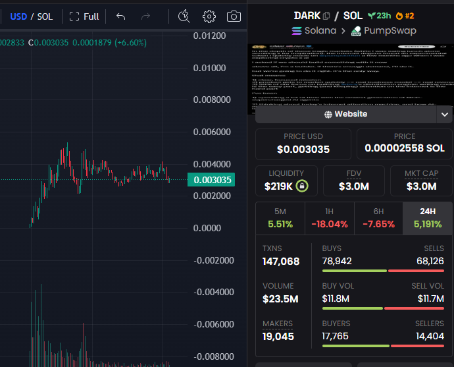Click the VOLUME $23.5M value
This screenshot has height=367, width=454.
click(280, 299)
